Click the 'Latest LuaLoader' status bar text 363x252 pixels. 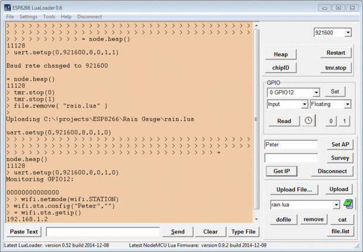pos(57,246)
